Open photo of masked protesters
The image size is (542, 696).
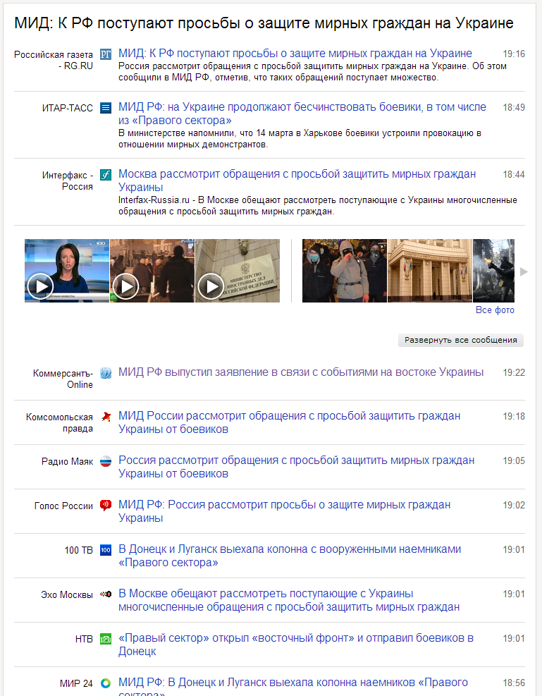[345, 271]
